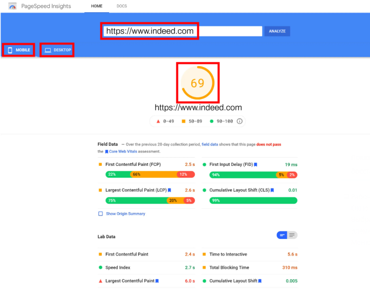Click the URL input field
This screenshot has height=289, width=370.
pos(183,31)
